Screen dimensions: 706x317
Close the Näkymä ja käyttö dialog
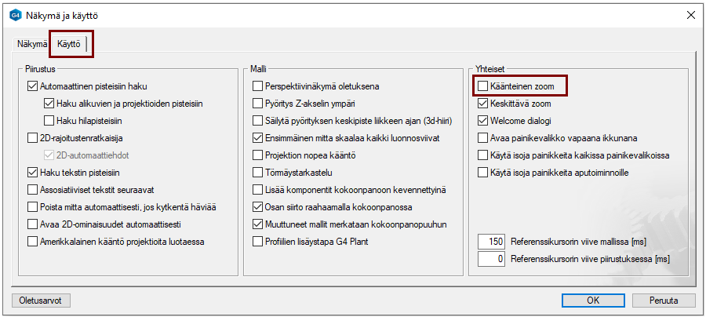click(x=690, y=15)
